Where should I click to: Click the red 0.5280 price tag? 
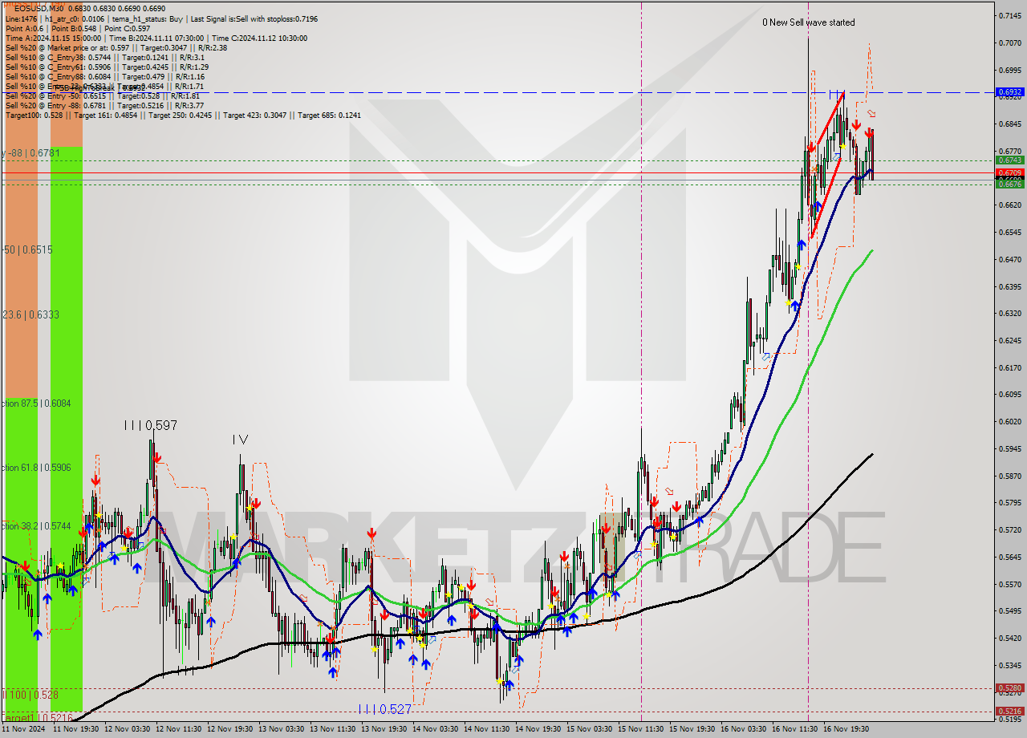1009,687
